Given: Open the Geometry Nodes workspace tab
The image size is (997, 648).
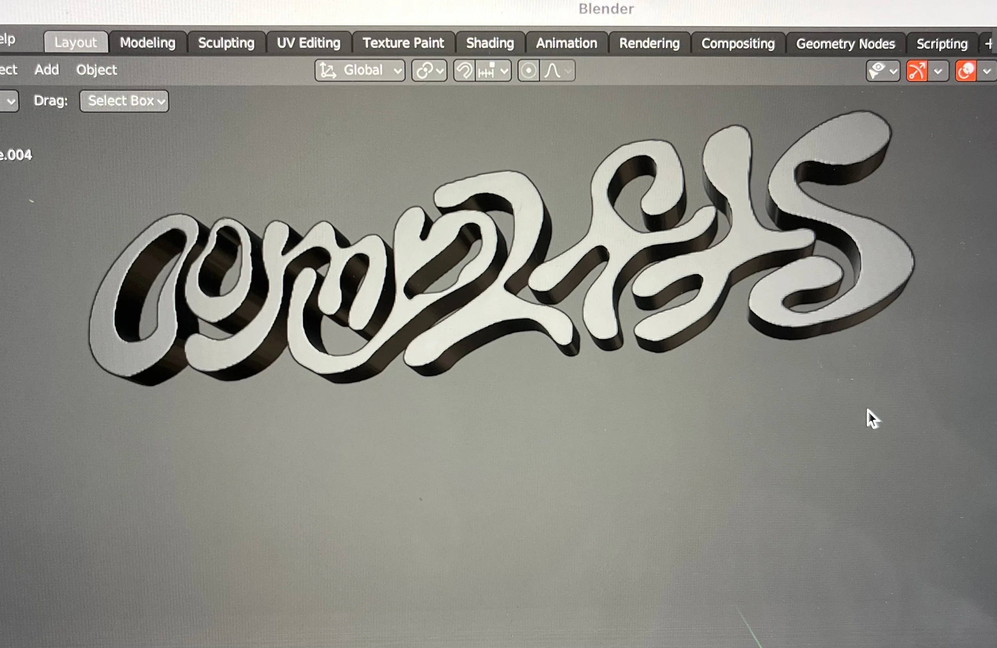Looking at the screenshot, I should pyautogui.click(x=845, y=43).
